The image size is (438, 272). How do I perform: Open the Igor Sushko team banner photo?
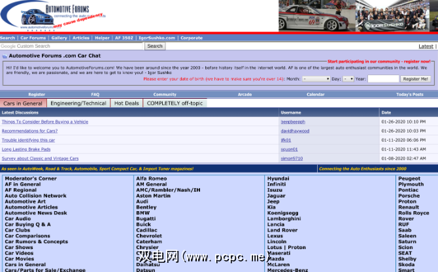(x=392, y=16)
